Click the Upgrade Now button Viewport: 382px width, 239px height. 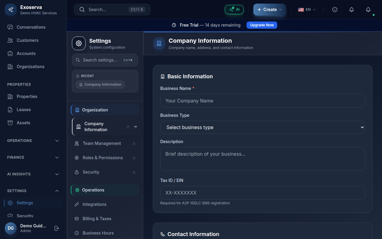click(x=262, y=25)
